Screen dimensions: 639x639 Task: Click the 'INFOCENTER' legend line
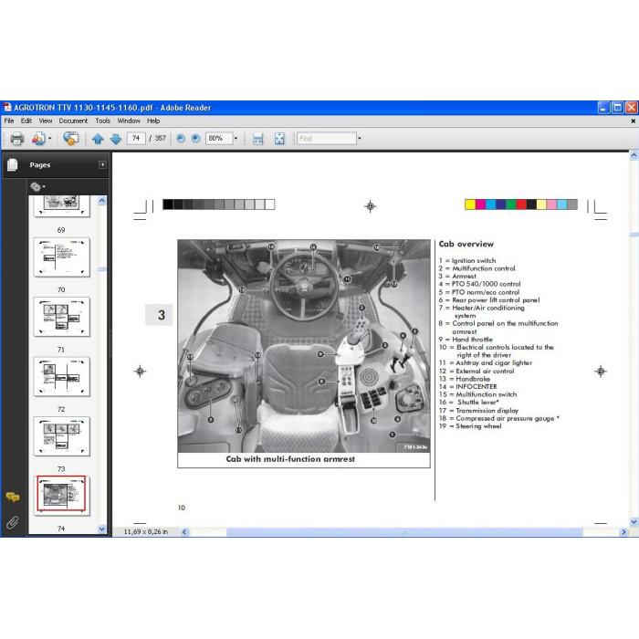tap(467, 386)
